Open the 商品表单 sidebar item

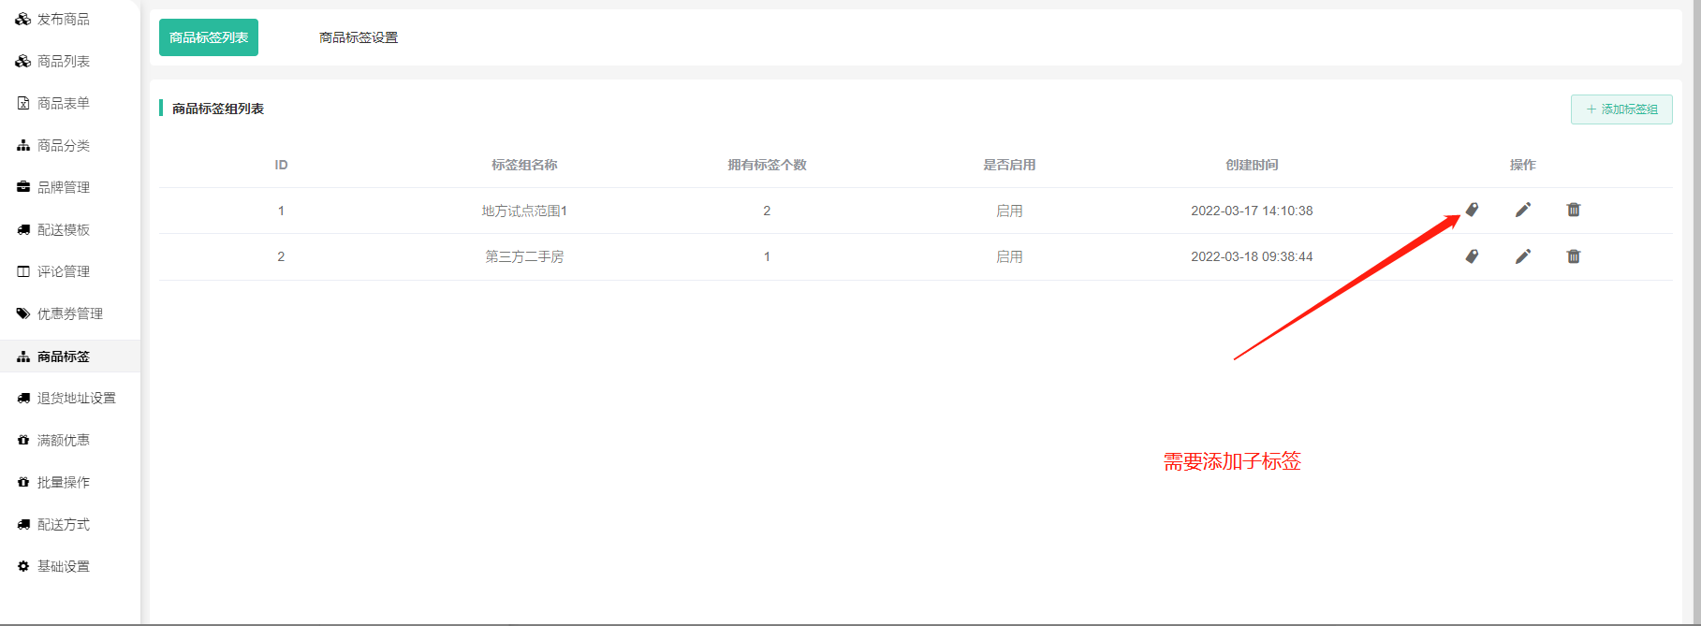tap(63, 103)
